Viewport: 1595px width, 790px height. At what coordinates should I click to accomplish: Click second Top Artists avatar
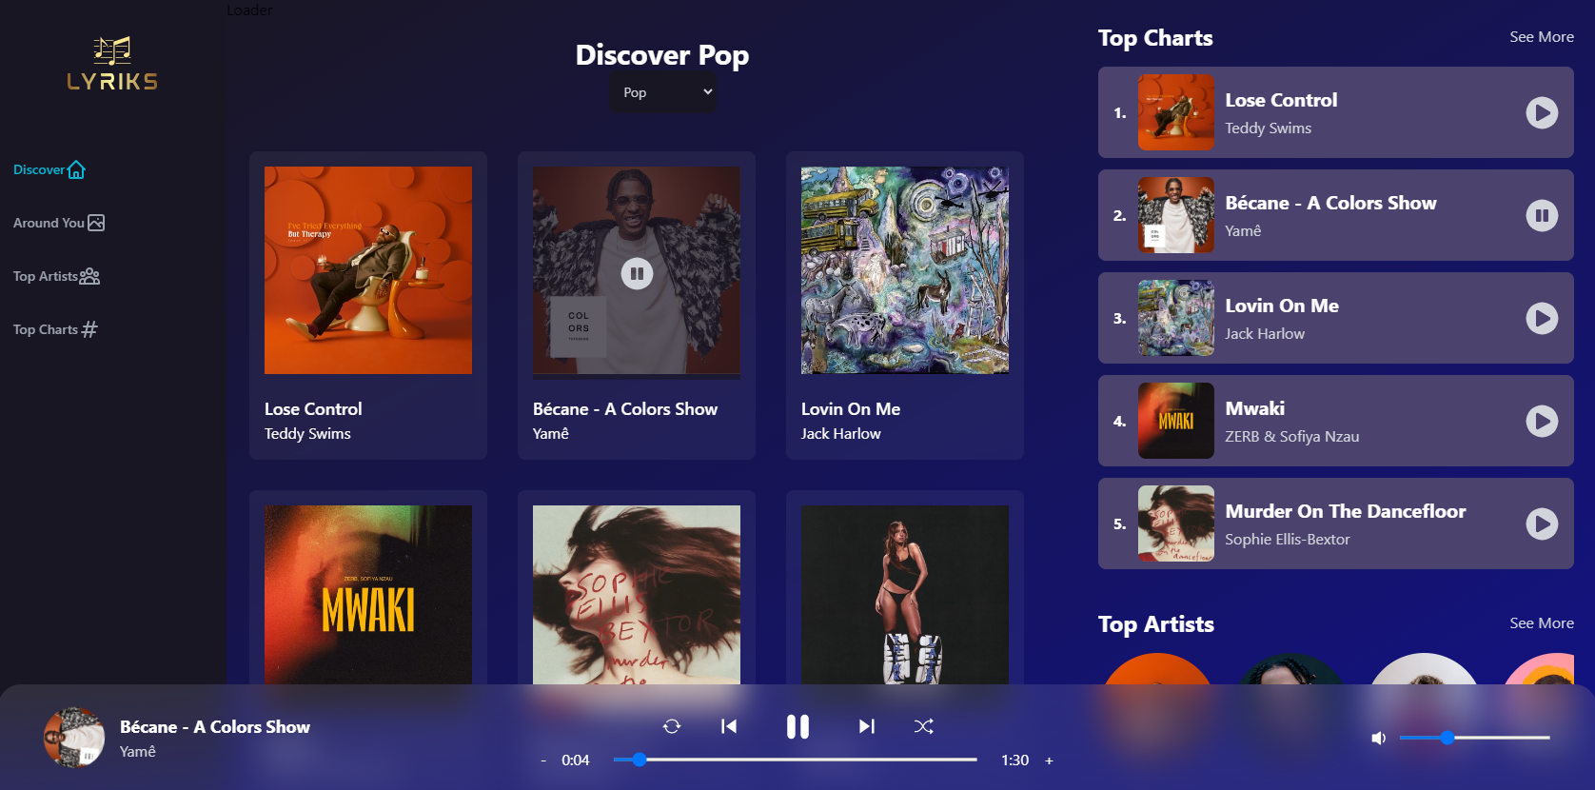1290,669
